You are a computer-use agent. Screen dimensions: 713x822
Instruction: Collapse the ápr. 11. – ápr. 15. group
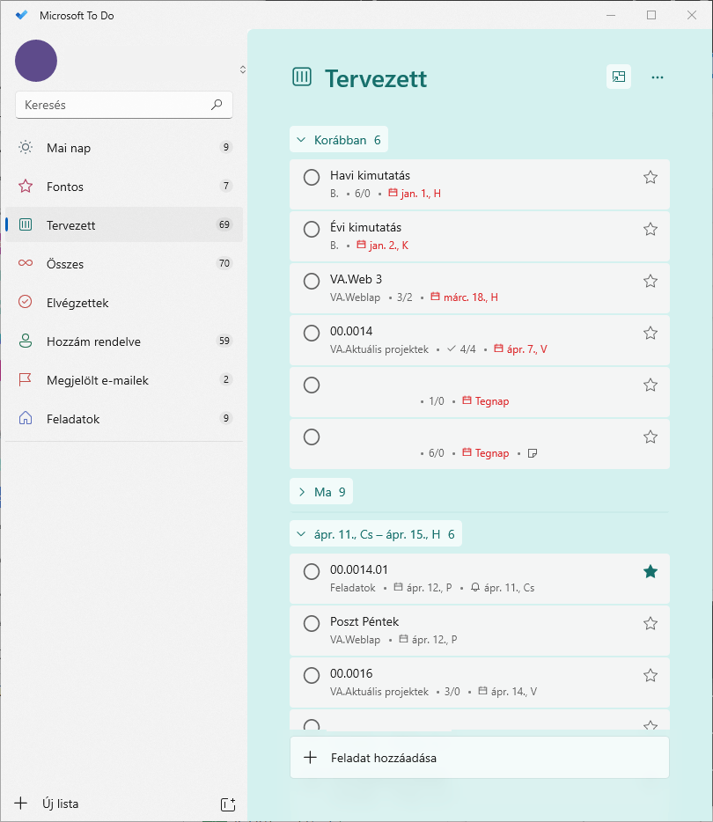tap(302, 534)
